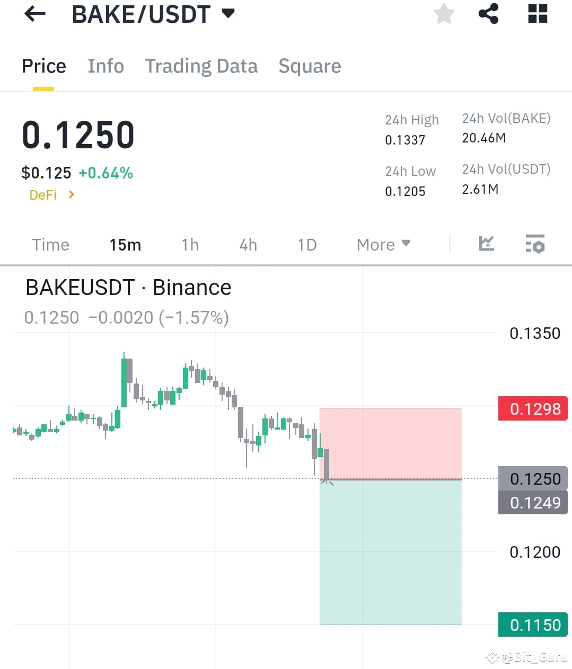Enable the 4h candle timeframe
Viewport: 572px width, 669px height.
click(247, 244)
